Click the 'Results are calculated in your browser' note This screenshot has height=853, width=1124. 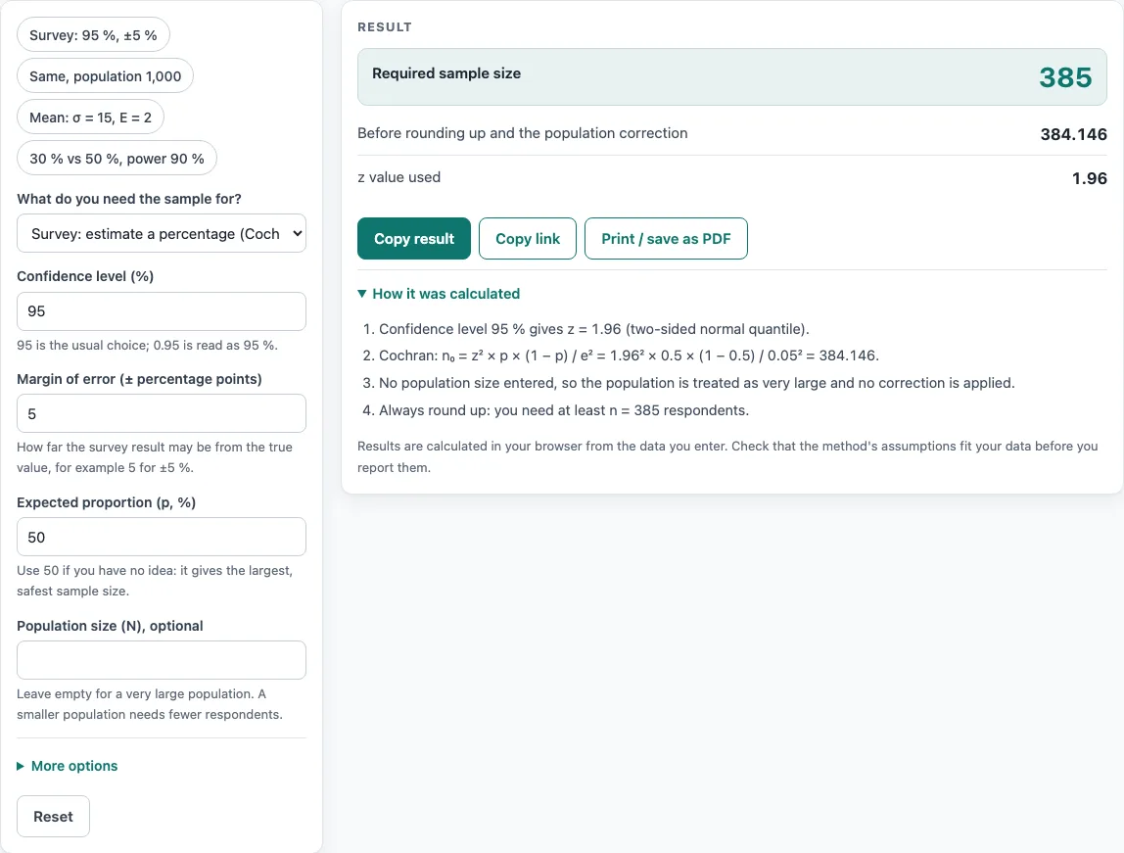tap(727, 456)
